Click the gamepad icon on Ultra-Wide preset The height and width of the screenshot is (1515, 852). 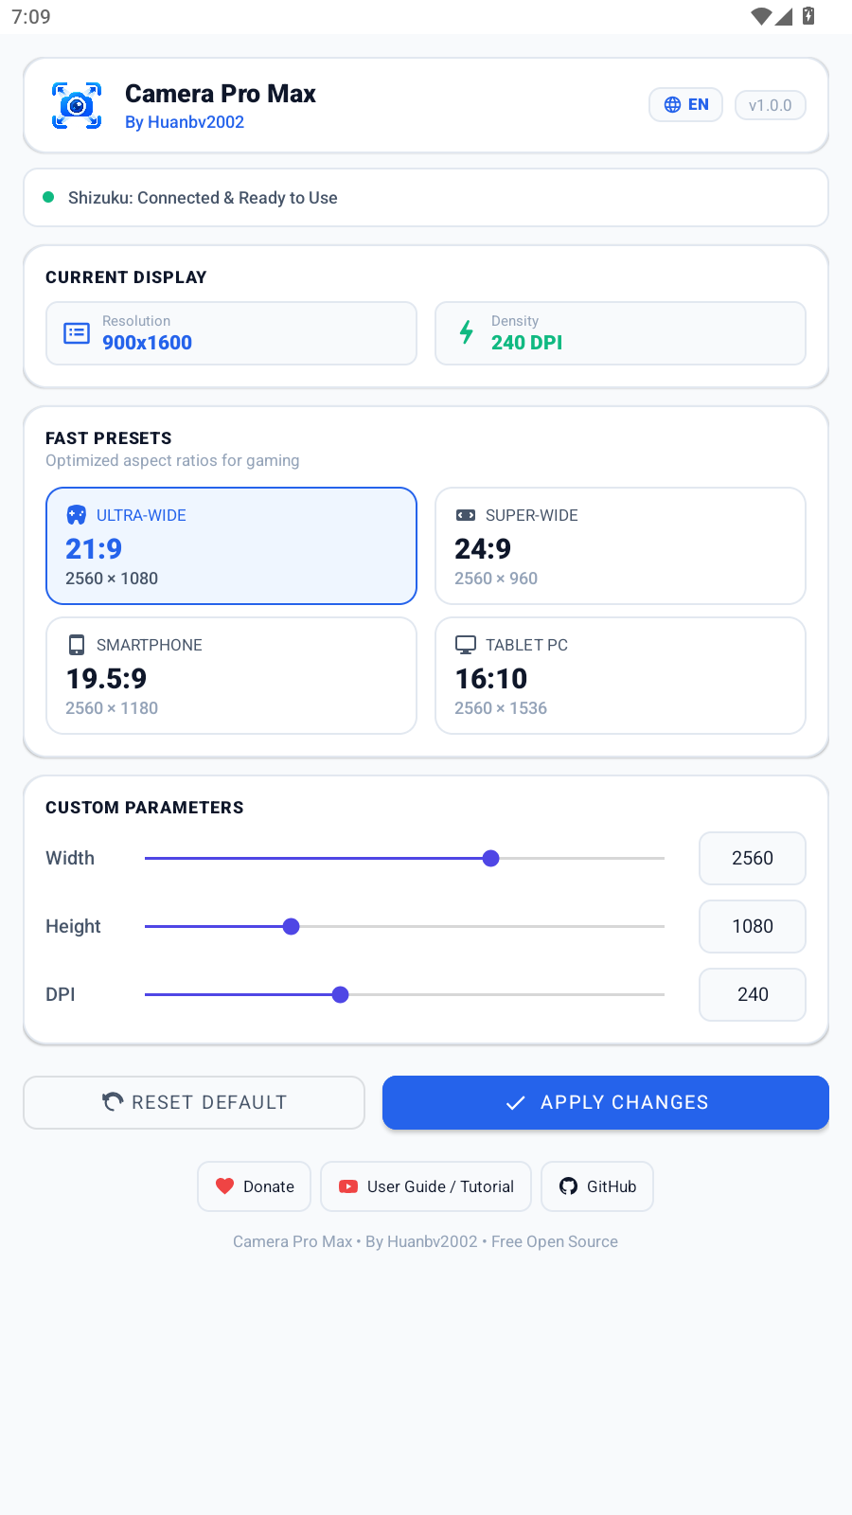(77, 515)
